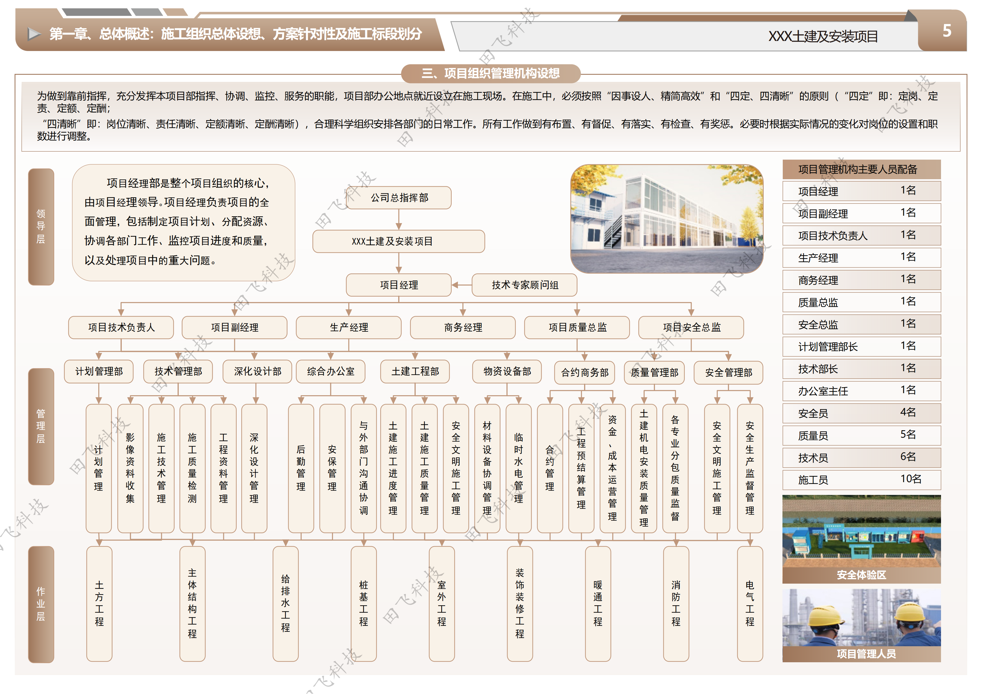Screen dimensions: 982x694
Task: Click the 技术员 6名 table row
Action: click(861, 458)
